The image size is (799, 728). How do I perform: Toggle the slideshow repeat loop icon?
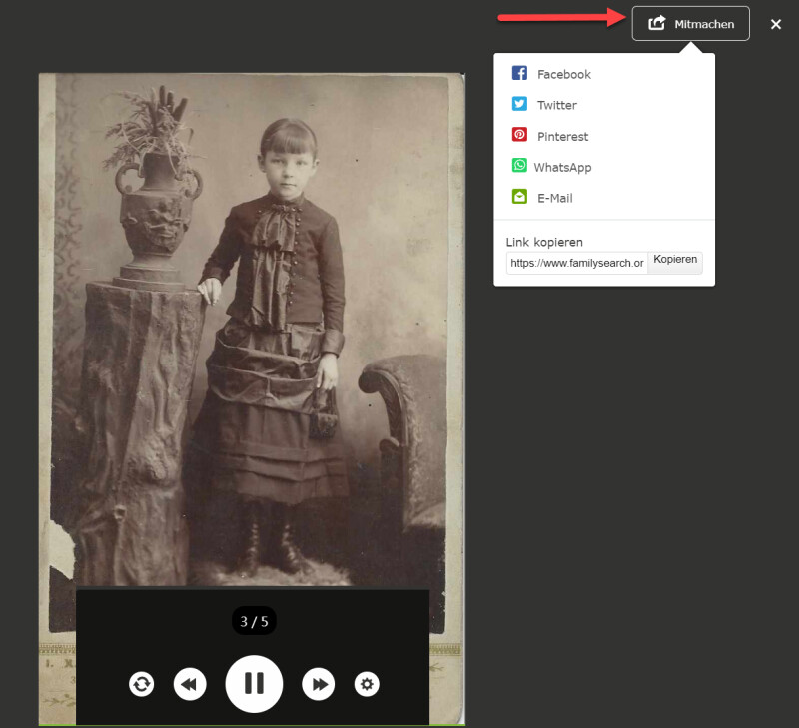(141, 684)
